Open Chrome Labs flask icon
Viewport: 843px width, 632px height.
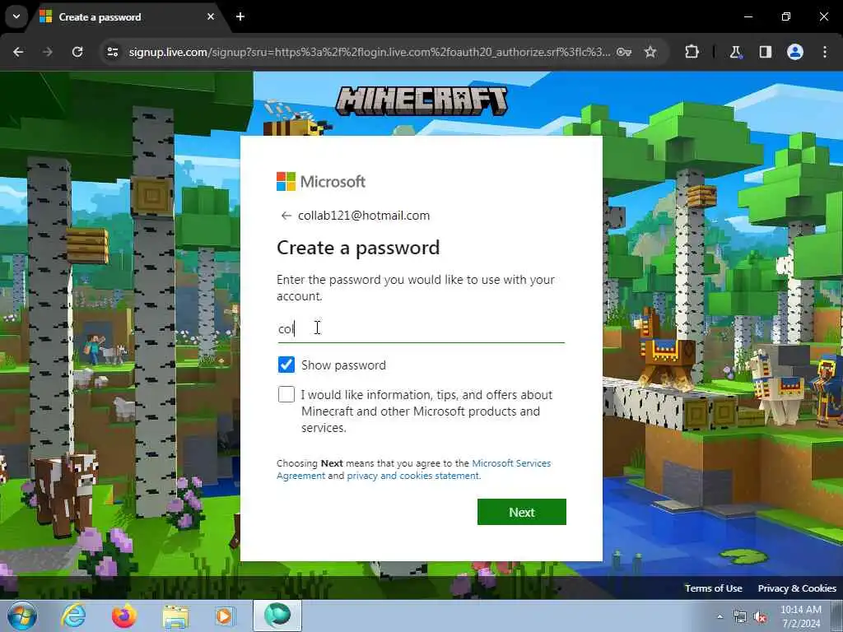735,52
